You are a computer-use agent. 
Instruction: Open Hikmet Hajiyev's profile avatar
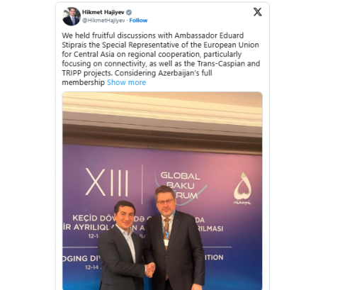72,16
